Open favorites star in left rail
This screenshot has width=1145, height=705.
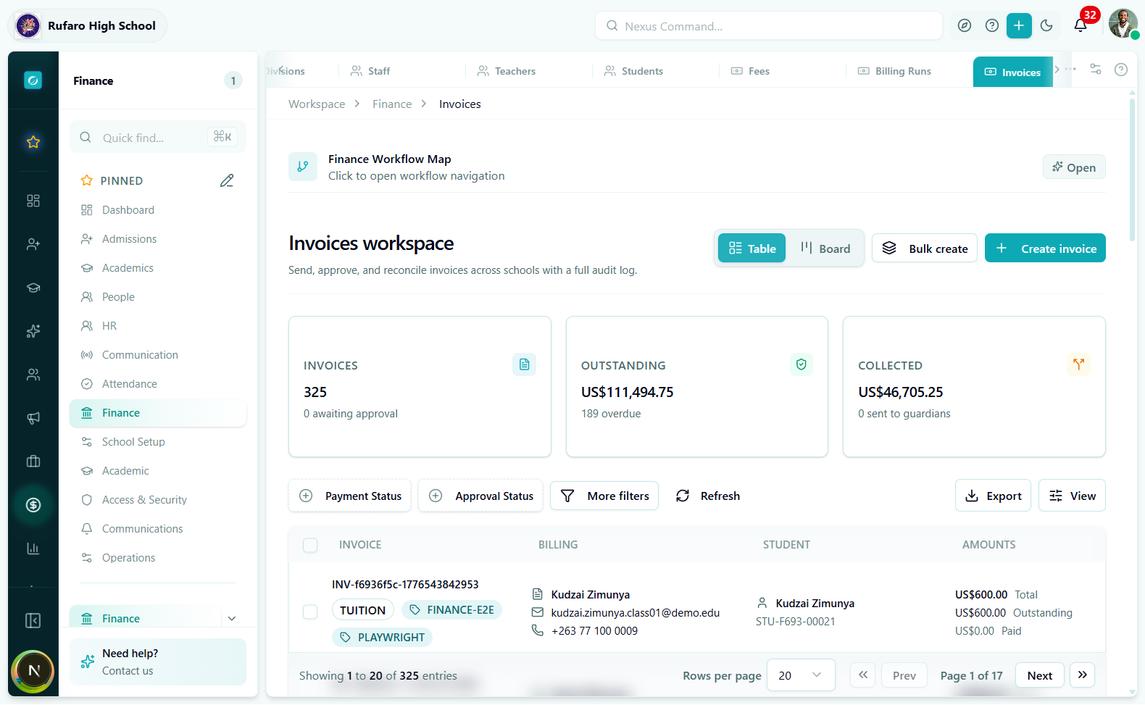[33, 142]
